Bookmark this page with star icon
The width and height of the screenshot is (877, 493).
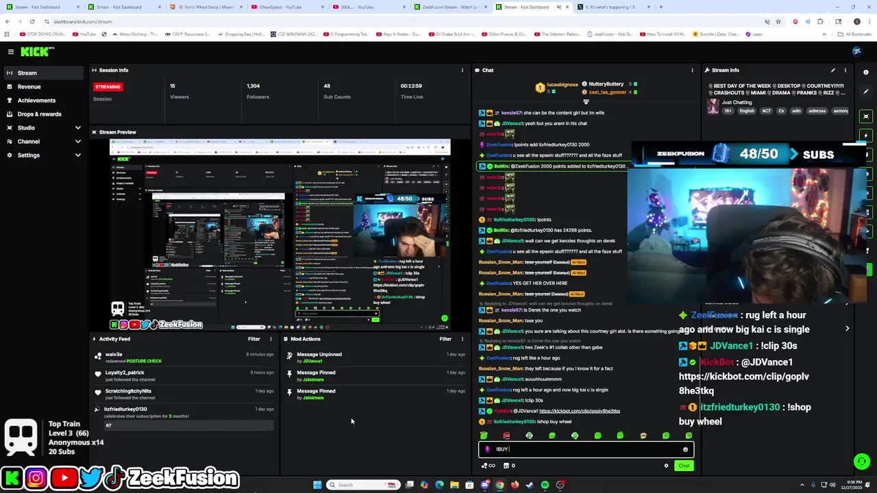pos(778,21)
